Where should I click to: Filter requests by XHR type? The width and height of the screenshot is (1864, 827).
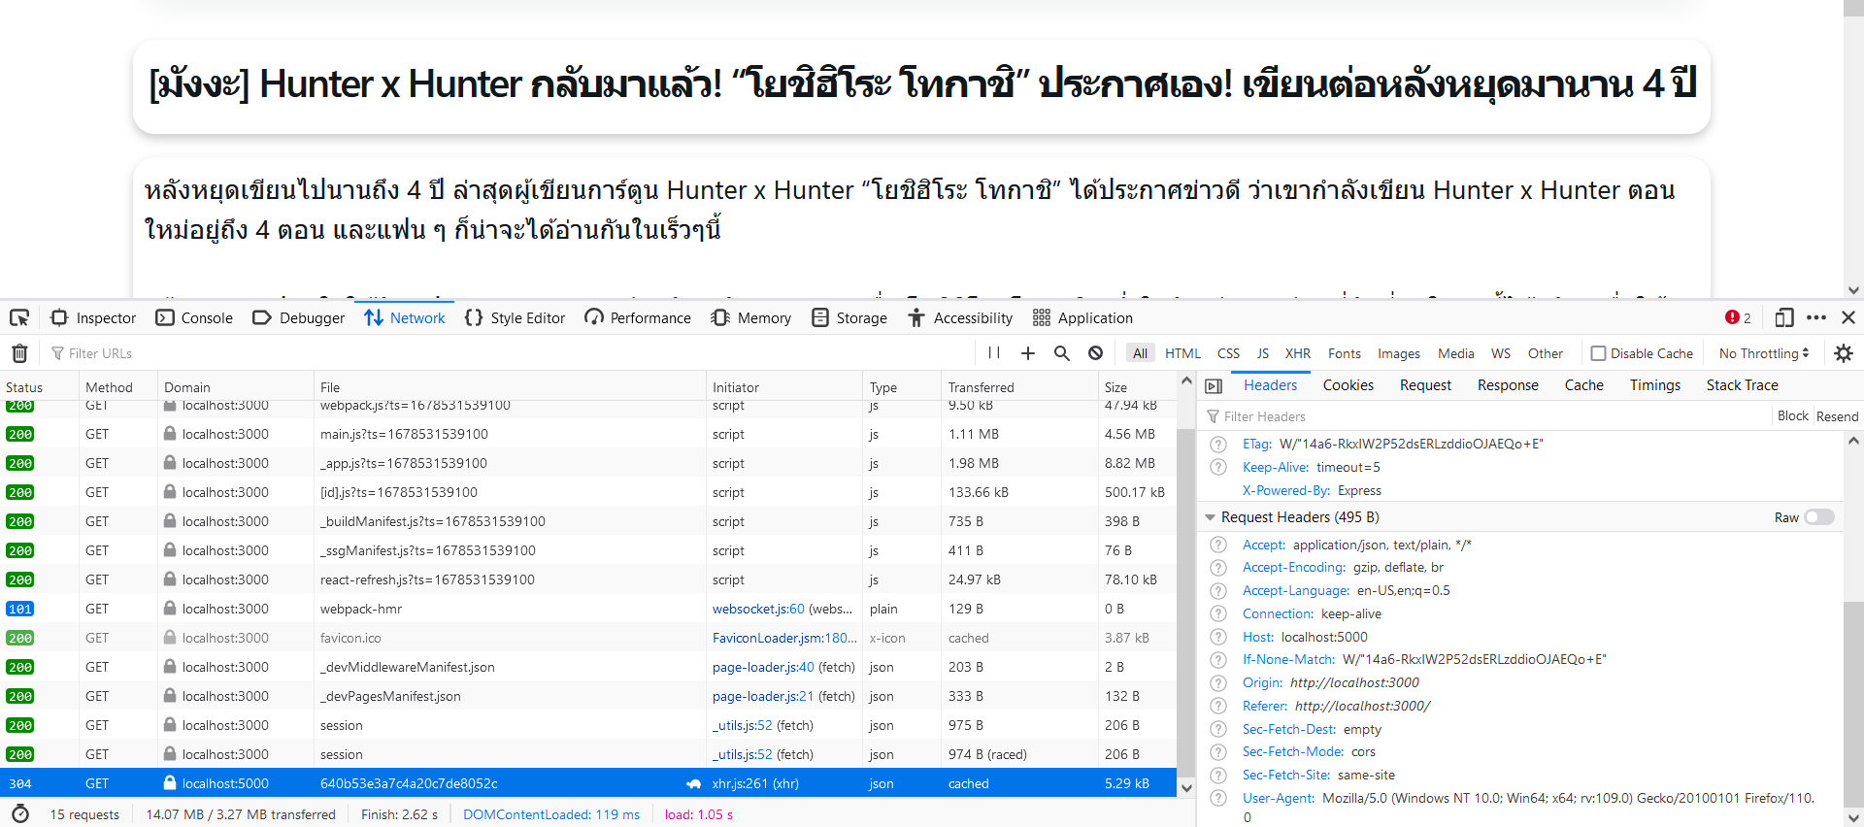(1298, 353)
